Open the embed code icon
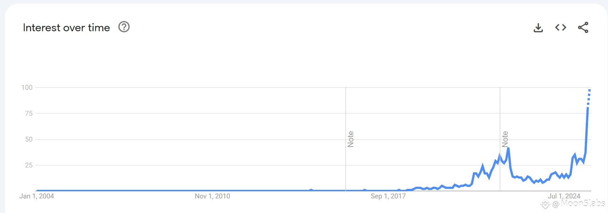The height and width of the screenshot is (213, 608). click(x=561, y=27)
